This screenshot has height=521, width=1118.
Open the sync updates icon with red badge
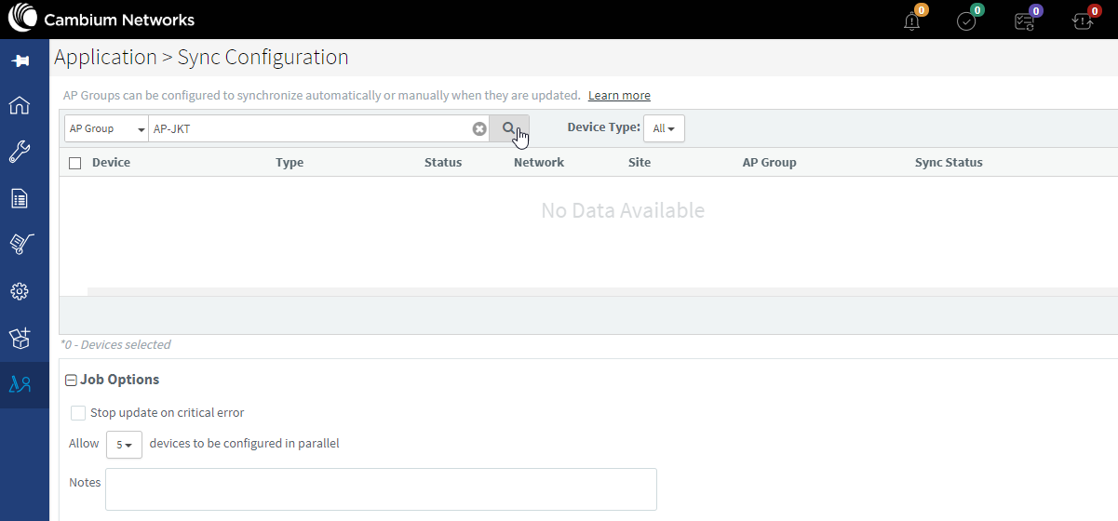1083,20
